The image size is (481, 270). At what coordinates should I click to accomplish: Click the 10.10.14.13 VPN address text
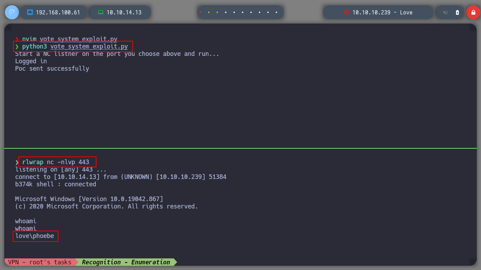click(124, 12)
